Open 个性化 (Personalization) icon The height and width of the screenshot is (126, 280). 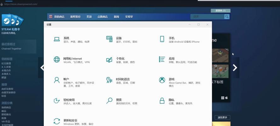click(109, 60)
